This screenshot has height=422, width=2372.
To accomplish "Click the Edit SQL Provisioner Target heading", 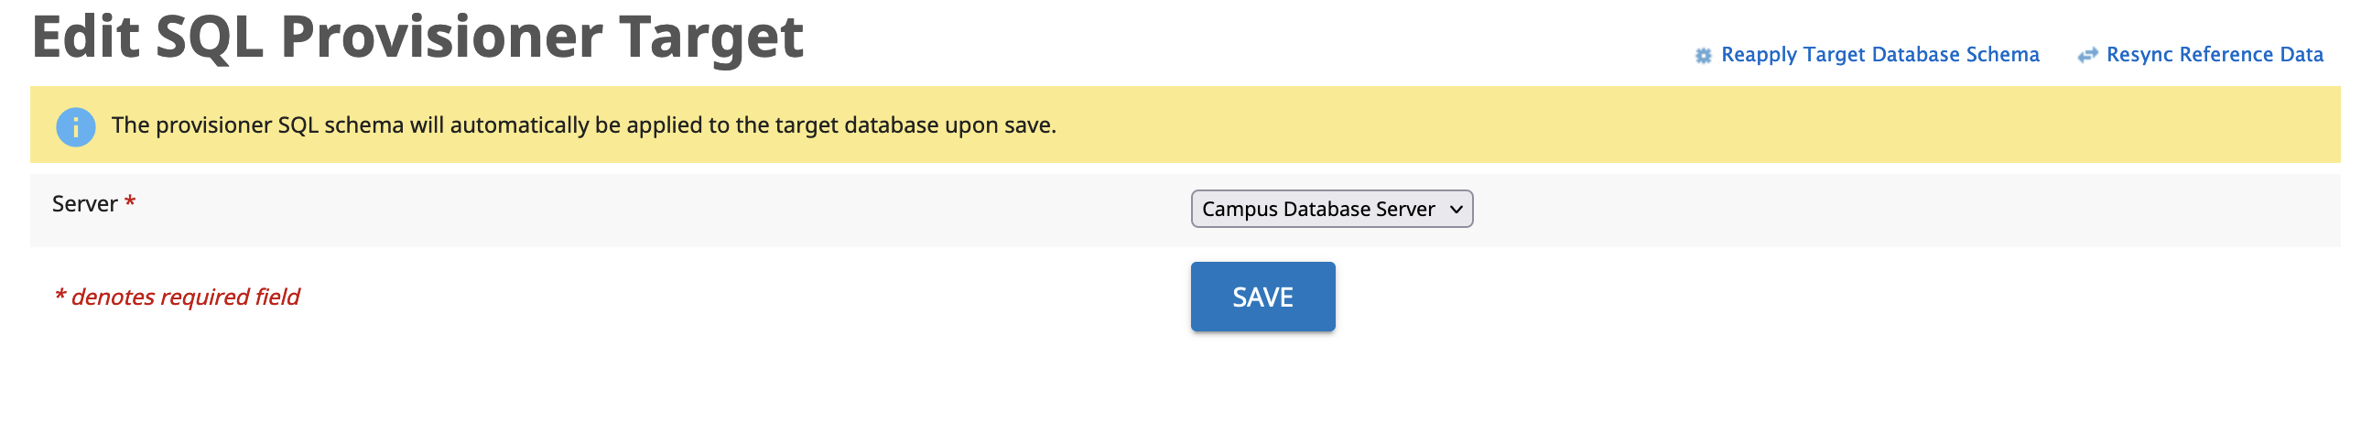I will [x=418, y=37].
